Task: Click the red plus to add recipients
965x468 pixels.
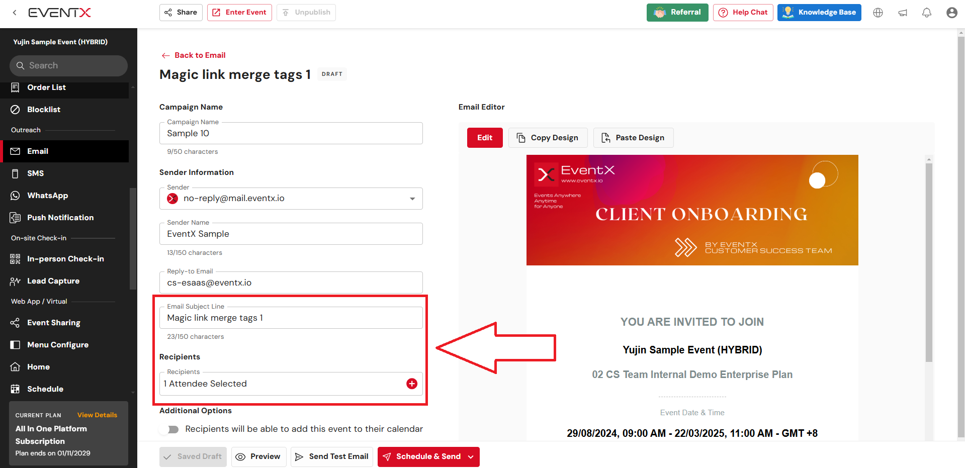Action: pos(412,384)
